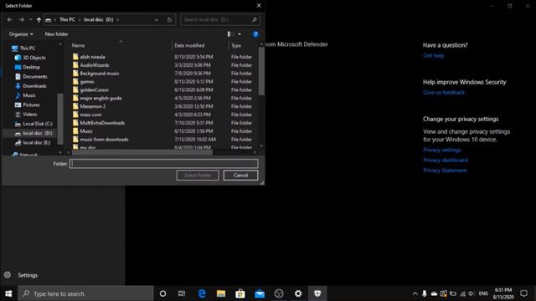Open Windows Security shield on taskbar
This screenshot has width=536, height=301.
point(317,293)
